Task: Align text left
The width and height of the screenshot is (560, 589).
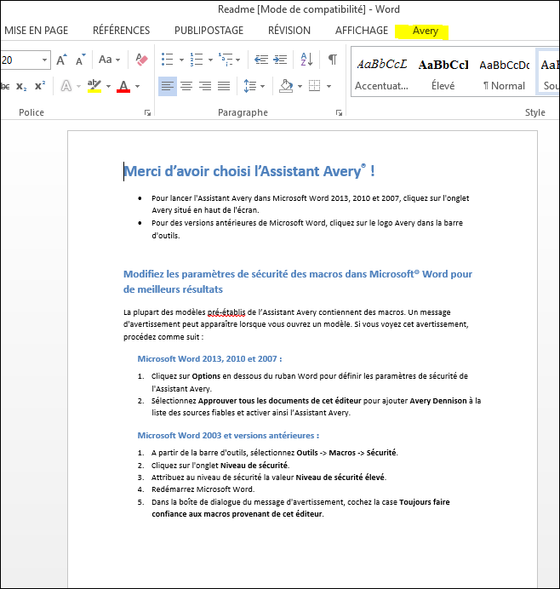Action: point(168,87)
